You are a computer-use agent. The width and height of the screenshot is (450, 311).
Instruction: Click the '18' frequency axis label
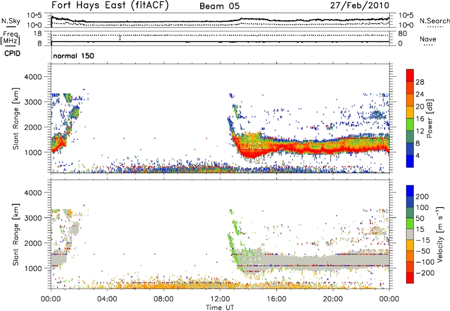[37, 34]
